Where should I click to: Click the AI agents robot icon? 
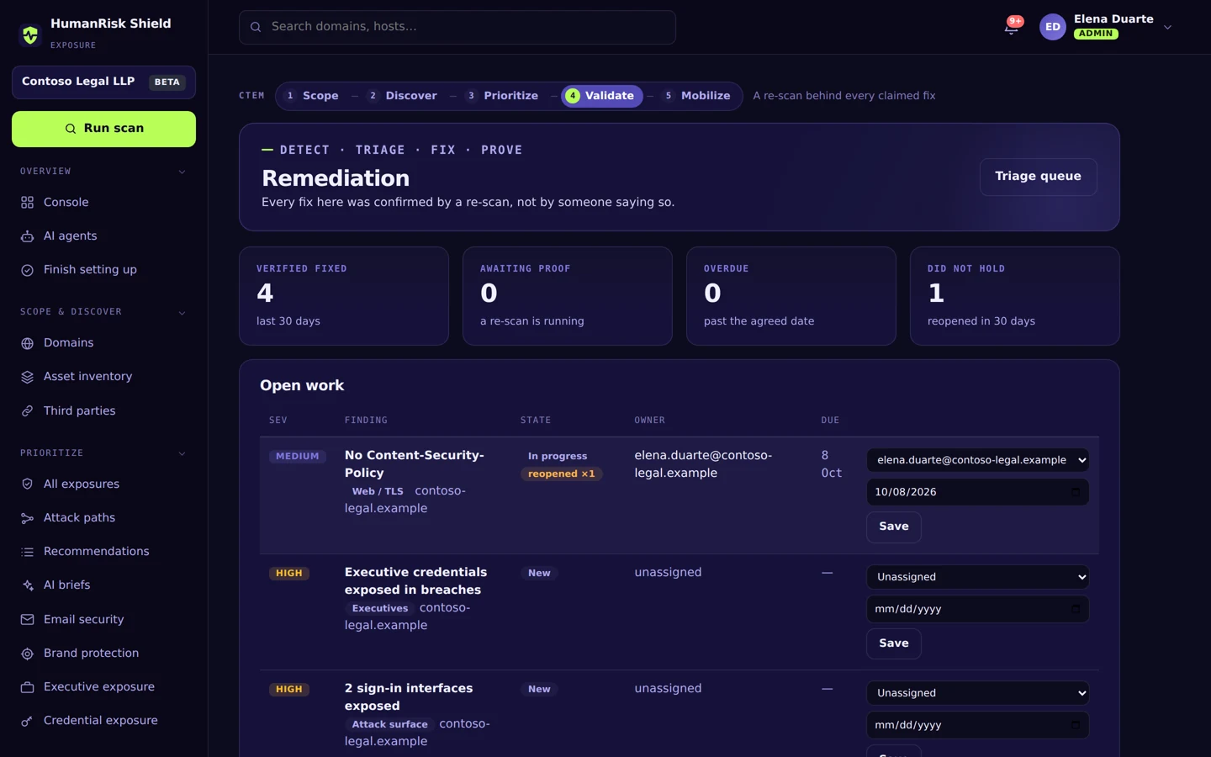coord(27,236)
